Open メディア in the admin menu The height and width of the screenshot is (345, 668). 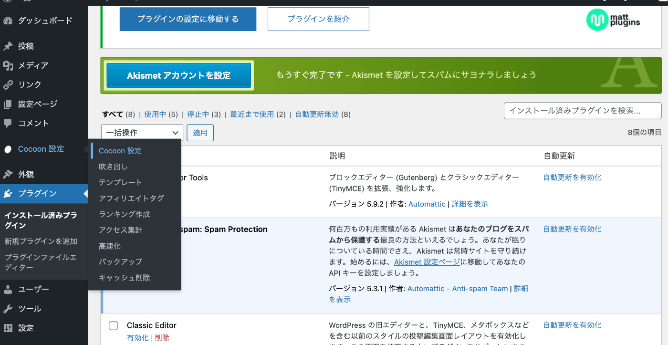coord(33,65)
